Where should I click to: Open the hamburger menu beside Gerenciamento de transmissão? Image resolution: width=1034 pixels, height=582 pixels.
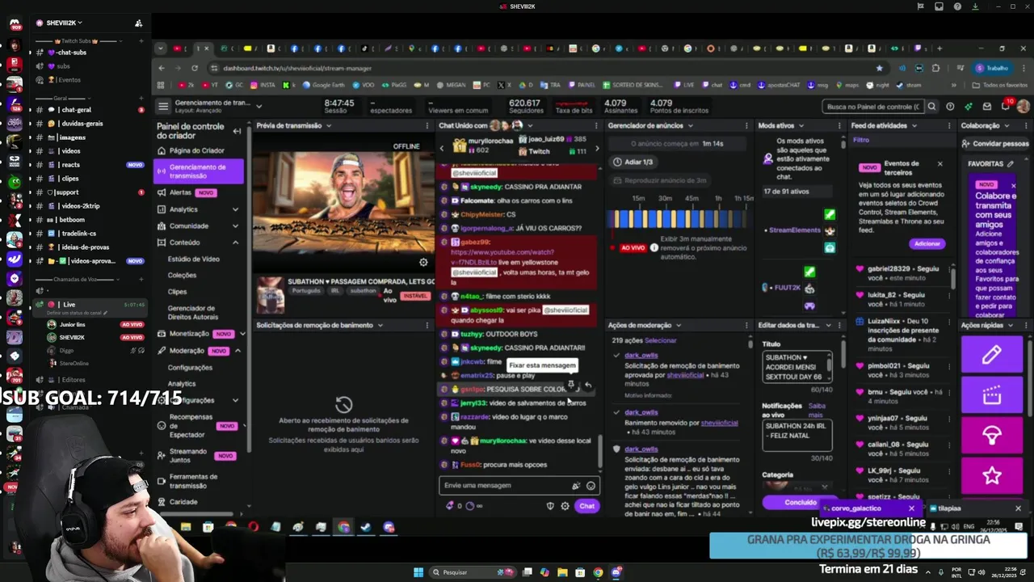coord(163,106)
